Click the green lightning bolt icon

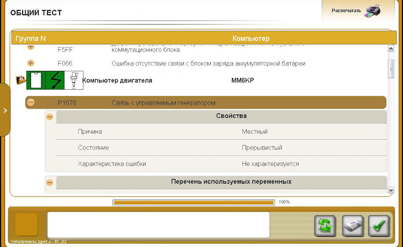pos(55,81)
